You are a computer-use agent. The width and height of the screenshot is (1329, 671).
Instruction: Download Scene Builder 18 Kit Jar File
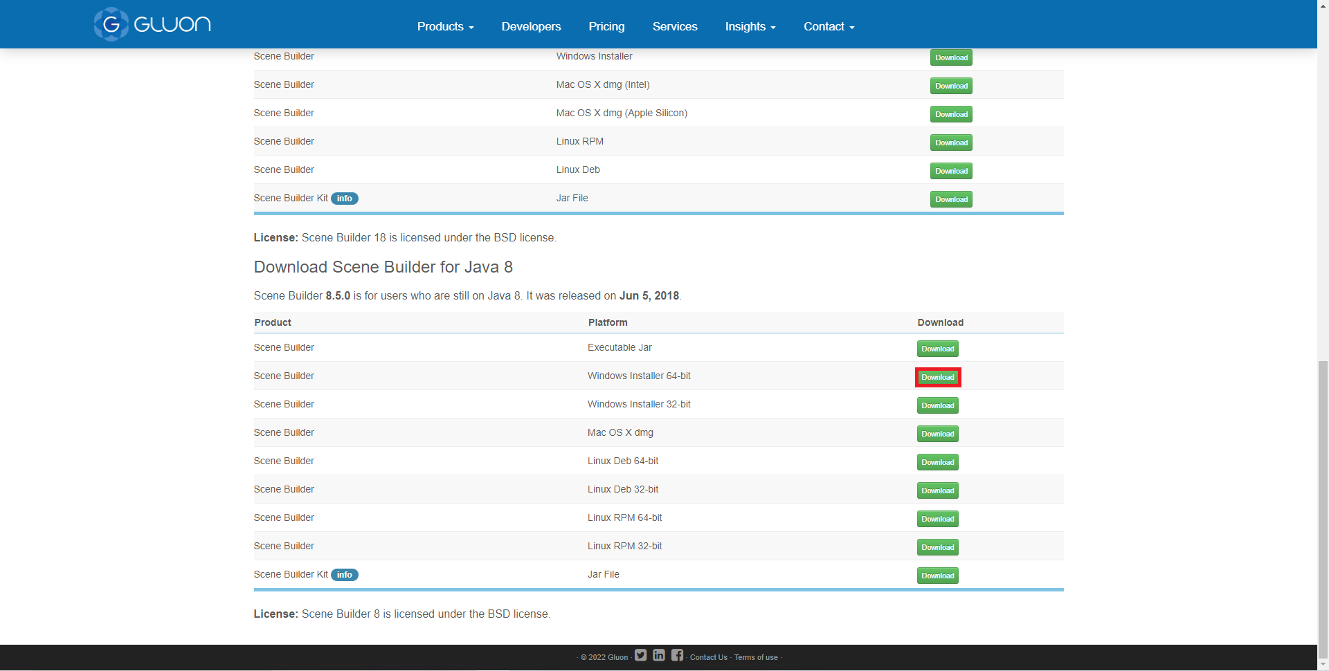point(951,199)
